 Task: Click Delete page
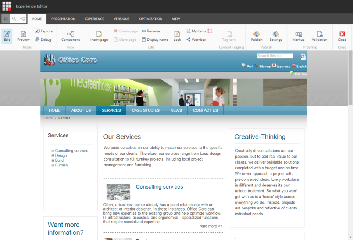click(126, 31)
